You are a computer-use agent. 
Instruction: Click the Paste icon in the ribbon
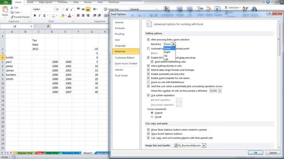coord(5,9)
